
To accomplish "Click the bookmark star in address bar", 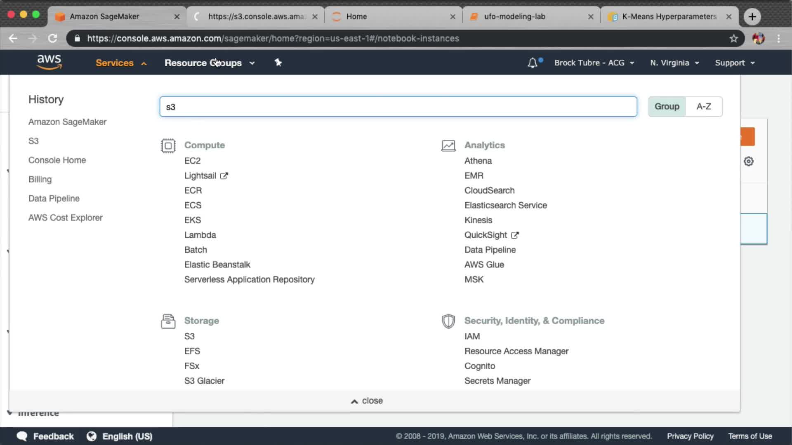I will click(733, 38).
